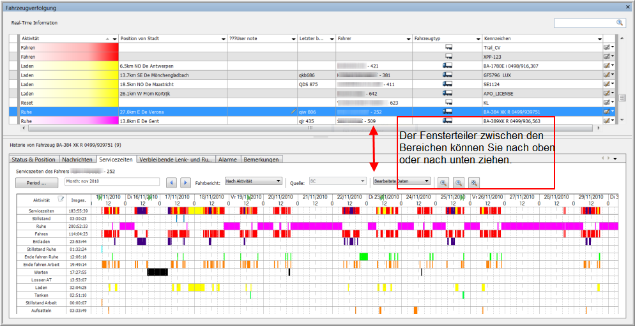The height and width of the screenshot is (326, 635).
Task: Click the truck icon in the GF5796 LUX row
Action: pos(448,75)
